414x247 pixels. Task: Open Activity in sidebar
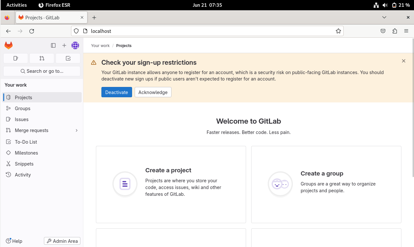tap(42, 175)
